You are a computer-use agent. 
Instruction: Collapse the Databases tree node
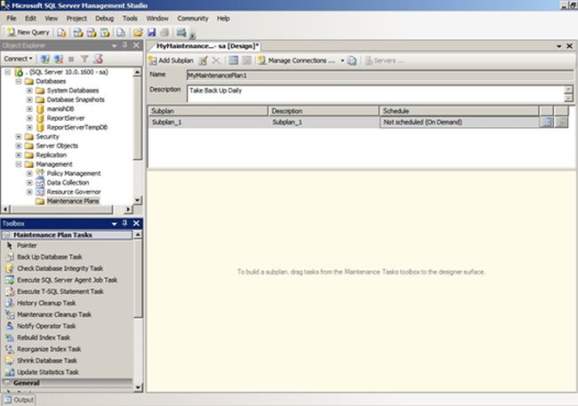(19, 82)
